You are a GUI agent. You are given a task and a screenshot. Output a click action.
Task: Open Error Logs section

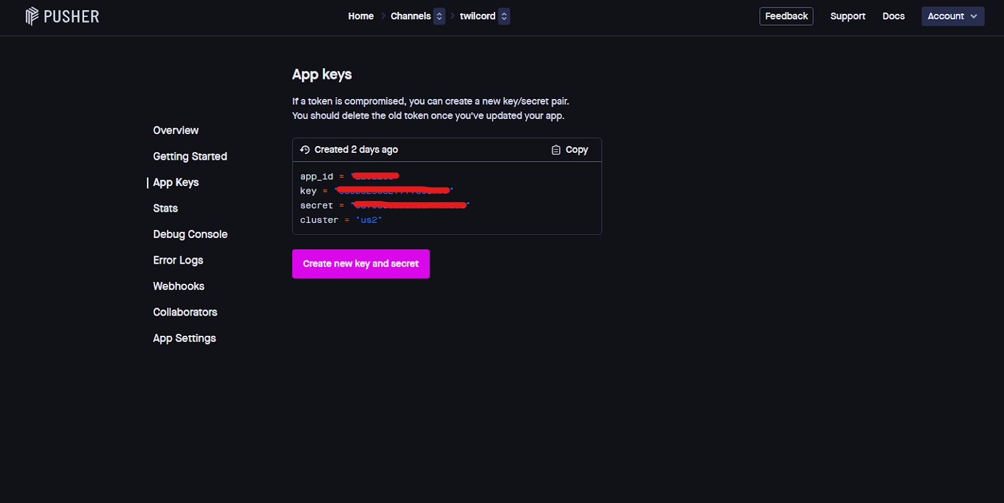point(178,260)
